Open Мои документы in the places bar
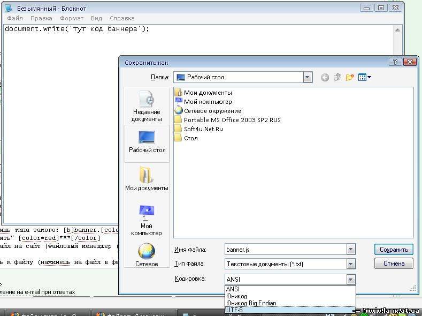The height and width of the screenshot is (316, 422). (x=147, y=178)
